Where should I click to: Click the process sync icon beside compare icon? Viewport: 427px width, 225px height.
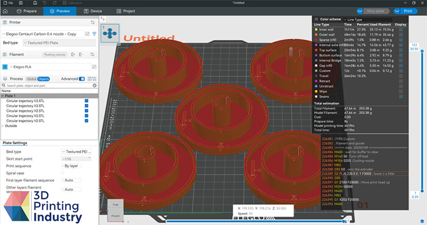[x=94, y=78]
